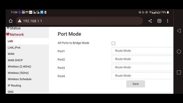Tap the Android home circle button
This screenshot has width=183, height=103.
[179, 51]
